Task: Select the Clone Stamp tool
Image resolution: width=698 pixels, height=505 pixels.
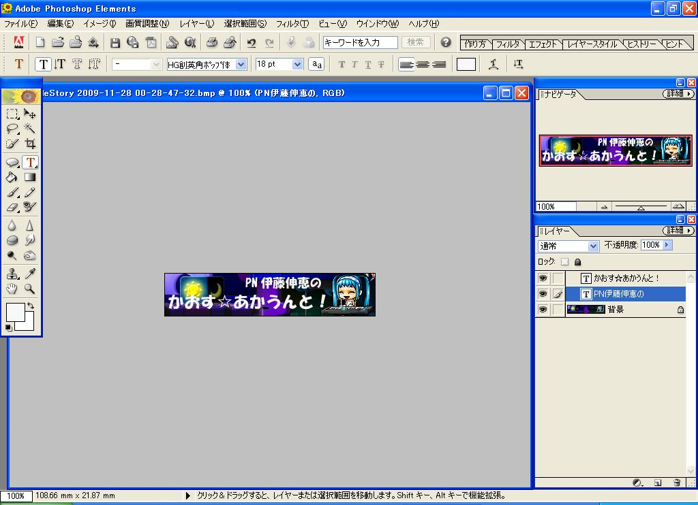Action: (12, 274)
